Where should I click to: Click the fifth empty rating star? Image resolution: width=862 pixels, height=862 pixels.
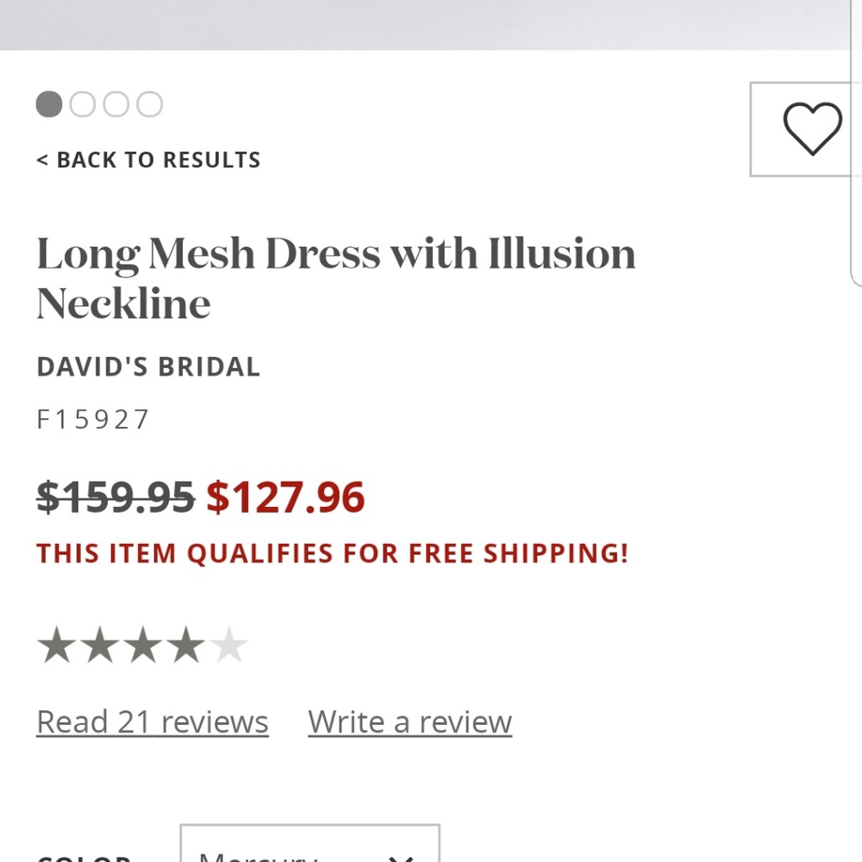[229, 644]
